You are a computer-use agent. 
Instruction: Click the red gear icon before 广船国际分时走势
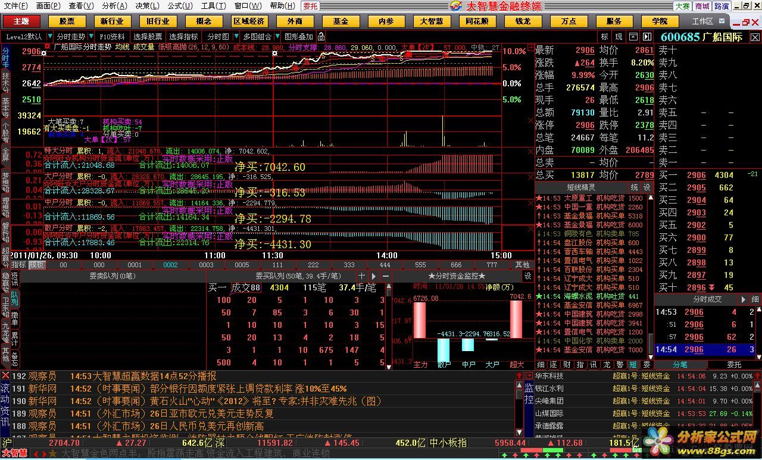click(48, 46)
